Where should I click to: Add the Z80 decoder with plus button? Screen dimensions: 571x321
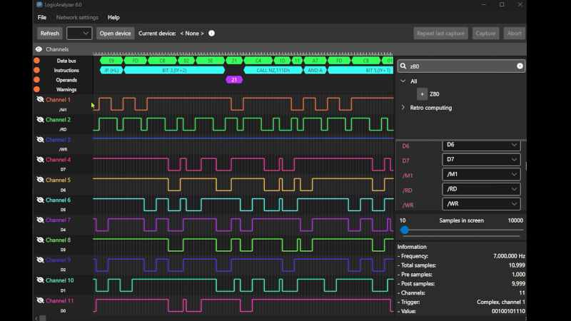point(422,94)
